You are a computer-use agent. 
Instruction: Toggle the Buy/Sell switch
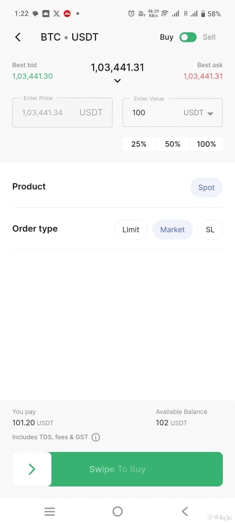pyautogui.click(x=188, y=37)
